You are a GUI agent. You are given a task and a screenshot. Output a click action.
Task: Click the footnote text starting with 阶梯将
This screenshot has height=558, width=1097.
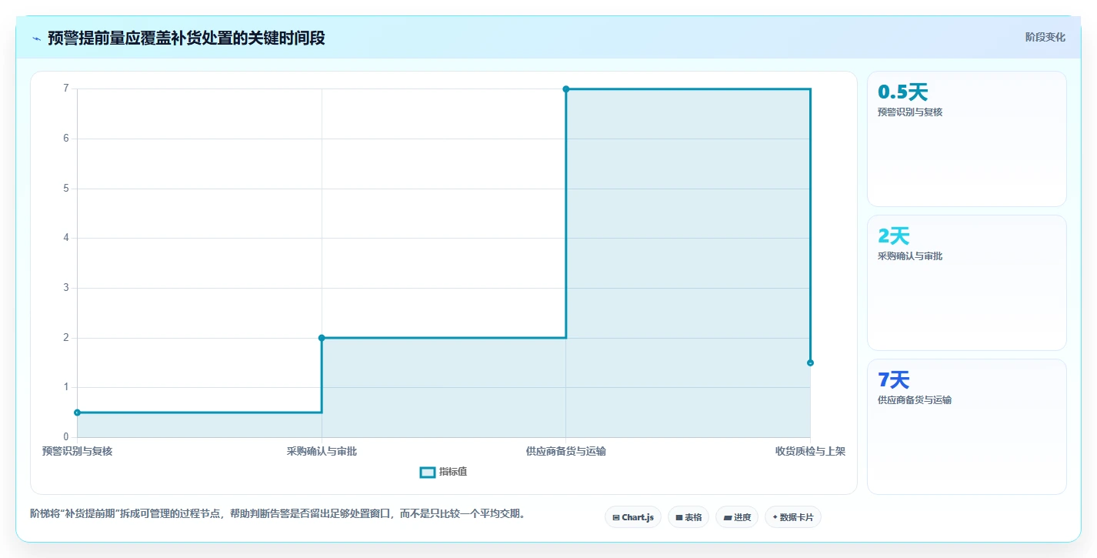click(278, 513)
